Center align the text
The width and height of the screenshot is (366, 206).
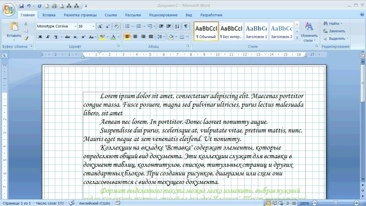135,37
